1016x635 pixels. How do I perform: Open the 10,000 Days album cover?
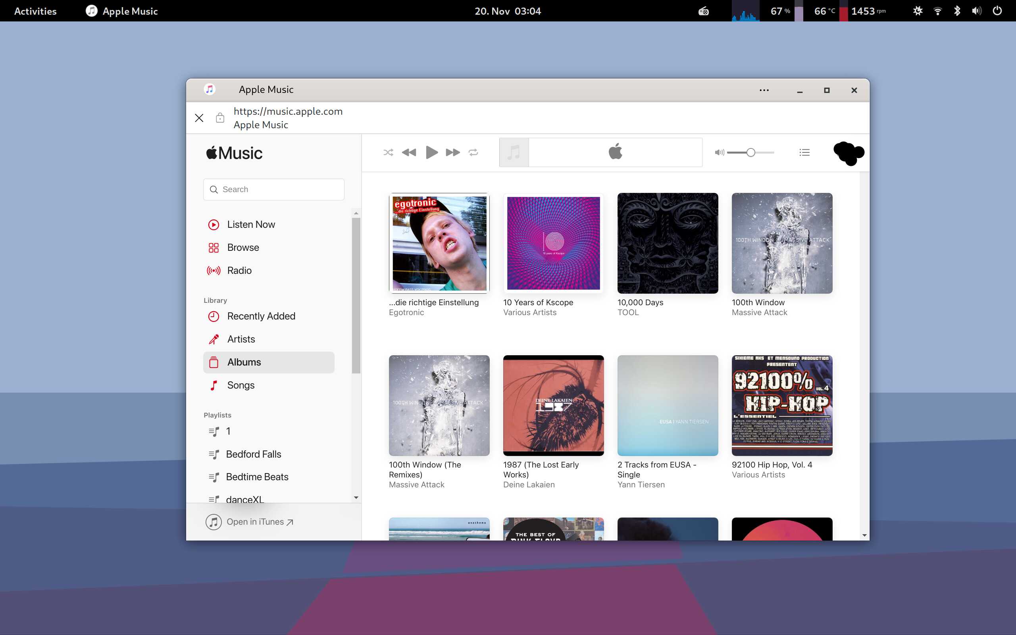(x=668, y=243)
